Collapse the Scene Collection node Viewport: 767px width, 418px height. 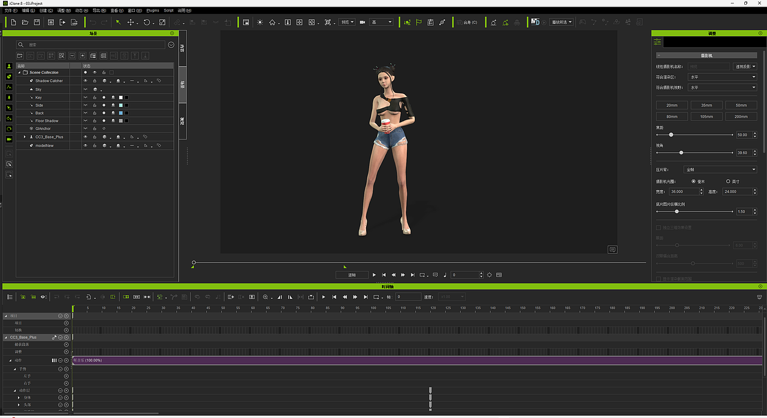pos(19,72)
